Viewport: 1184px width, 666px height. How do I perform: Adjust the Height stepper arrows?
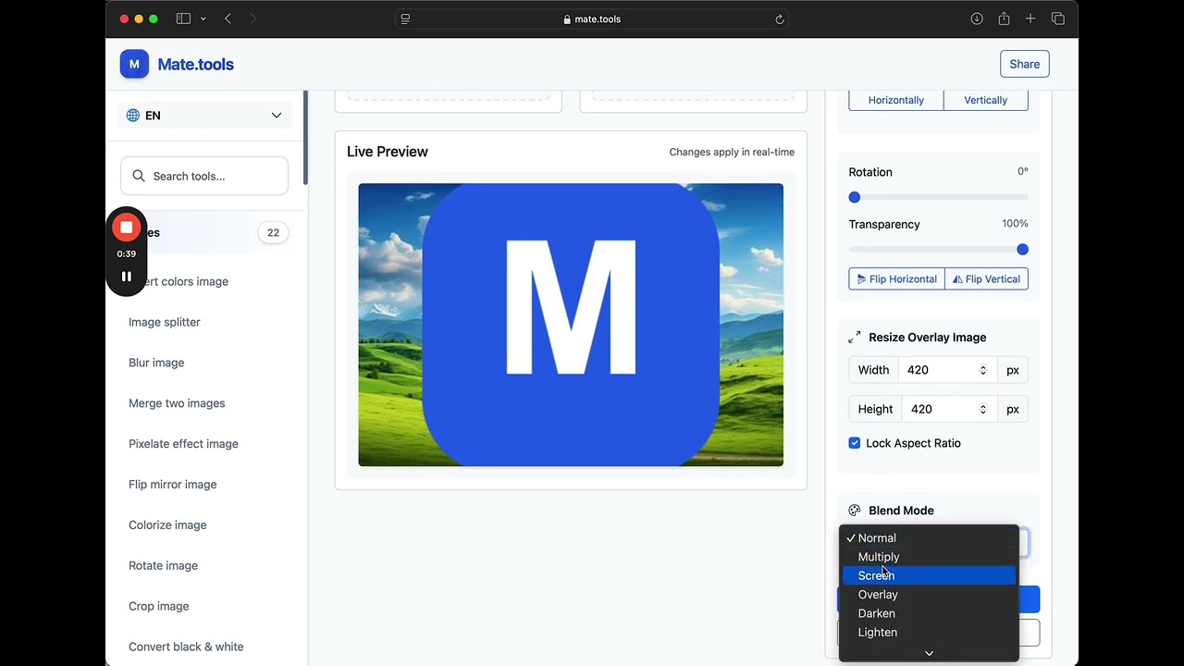click(982, 409)
